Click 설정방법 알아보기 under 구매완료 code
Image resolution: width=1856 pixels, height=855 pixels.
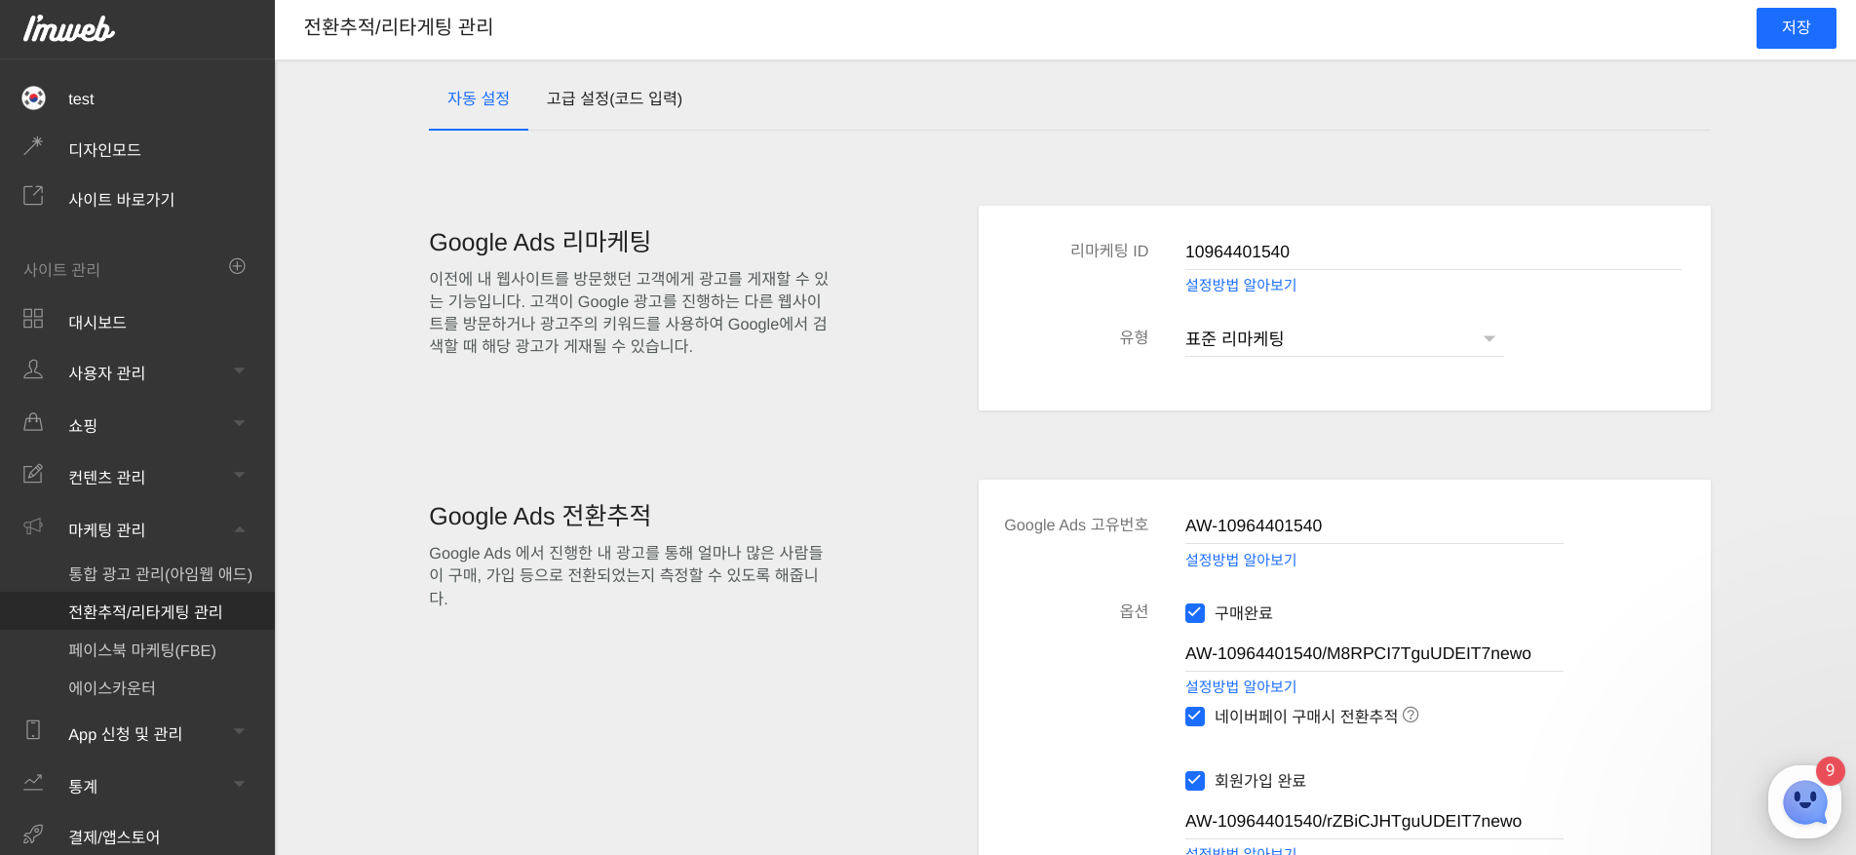(x=1241, y=686)
